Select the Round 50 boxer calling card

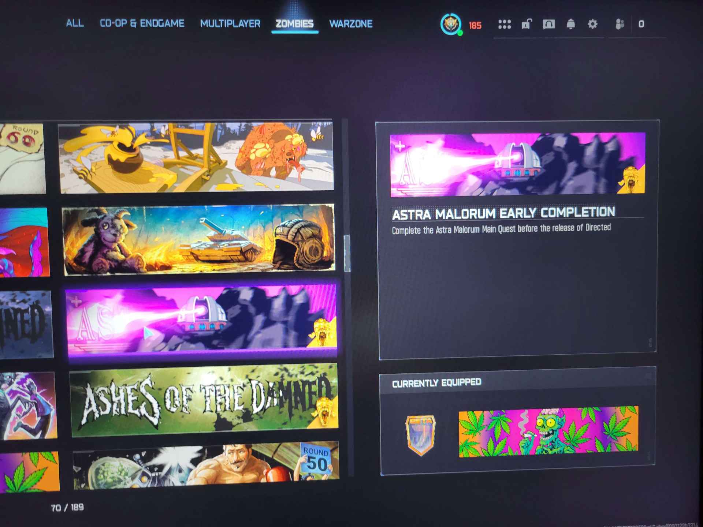tap(206, 465)
